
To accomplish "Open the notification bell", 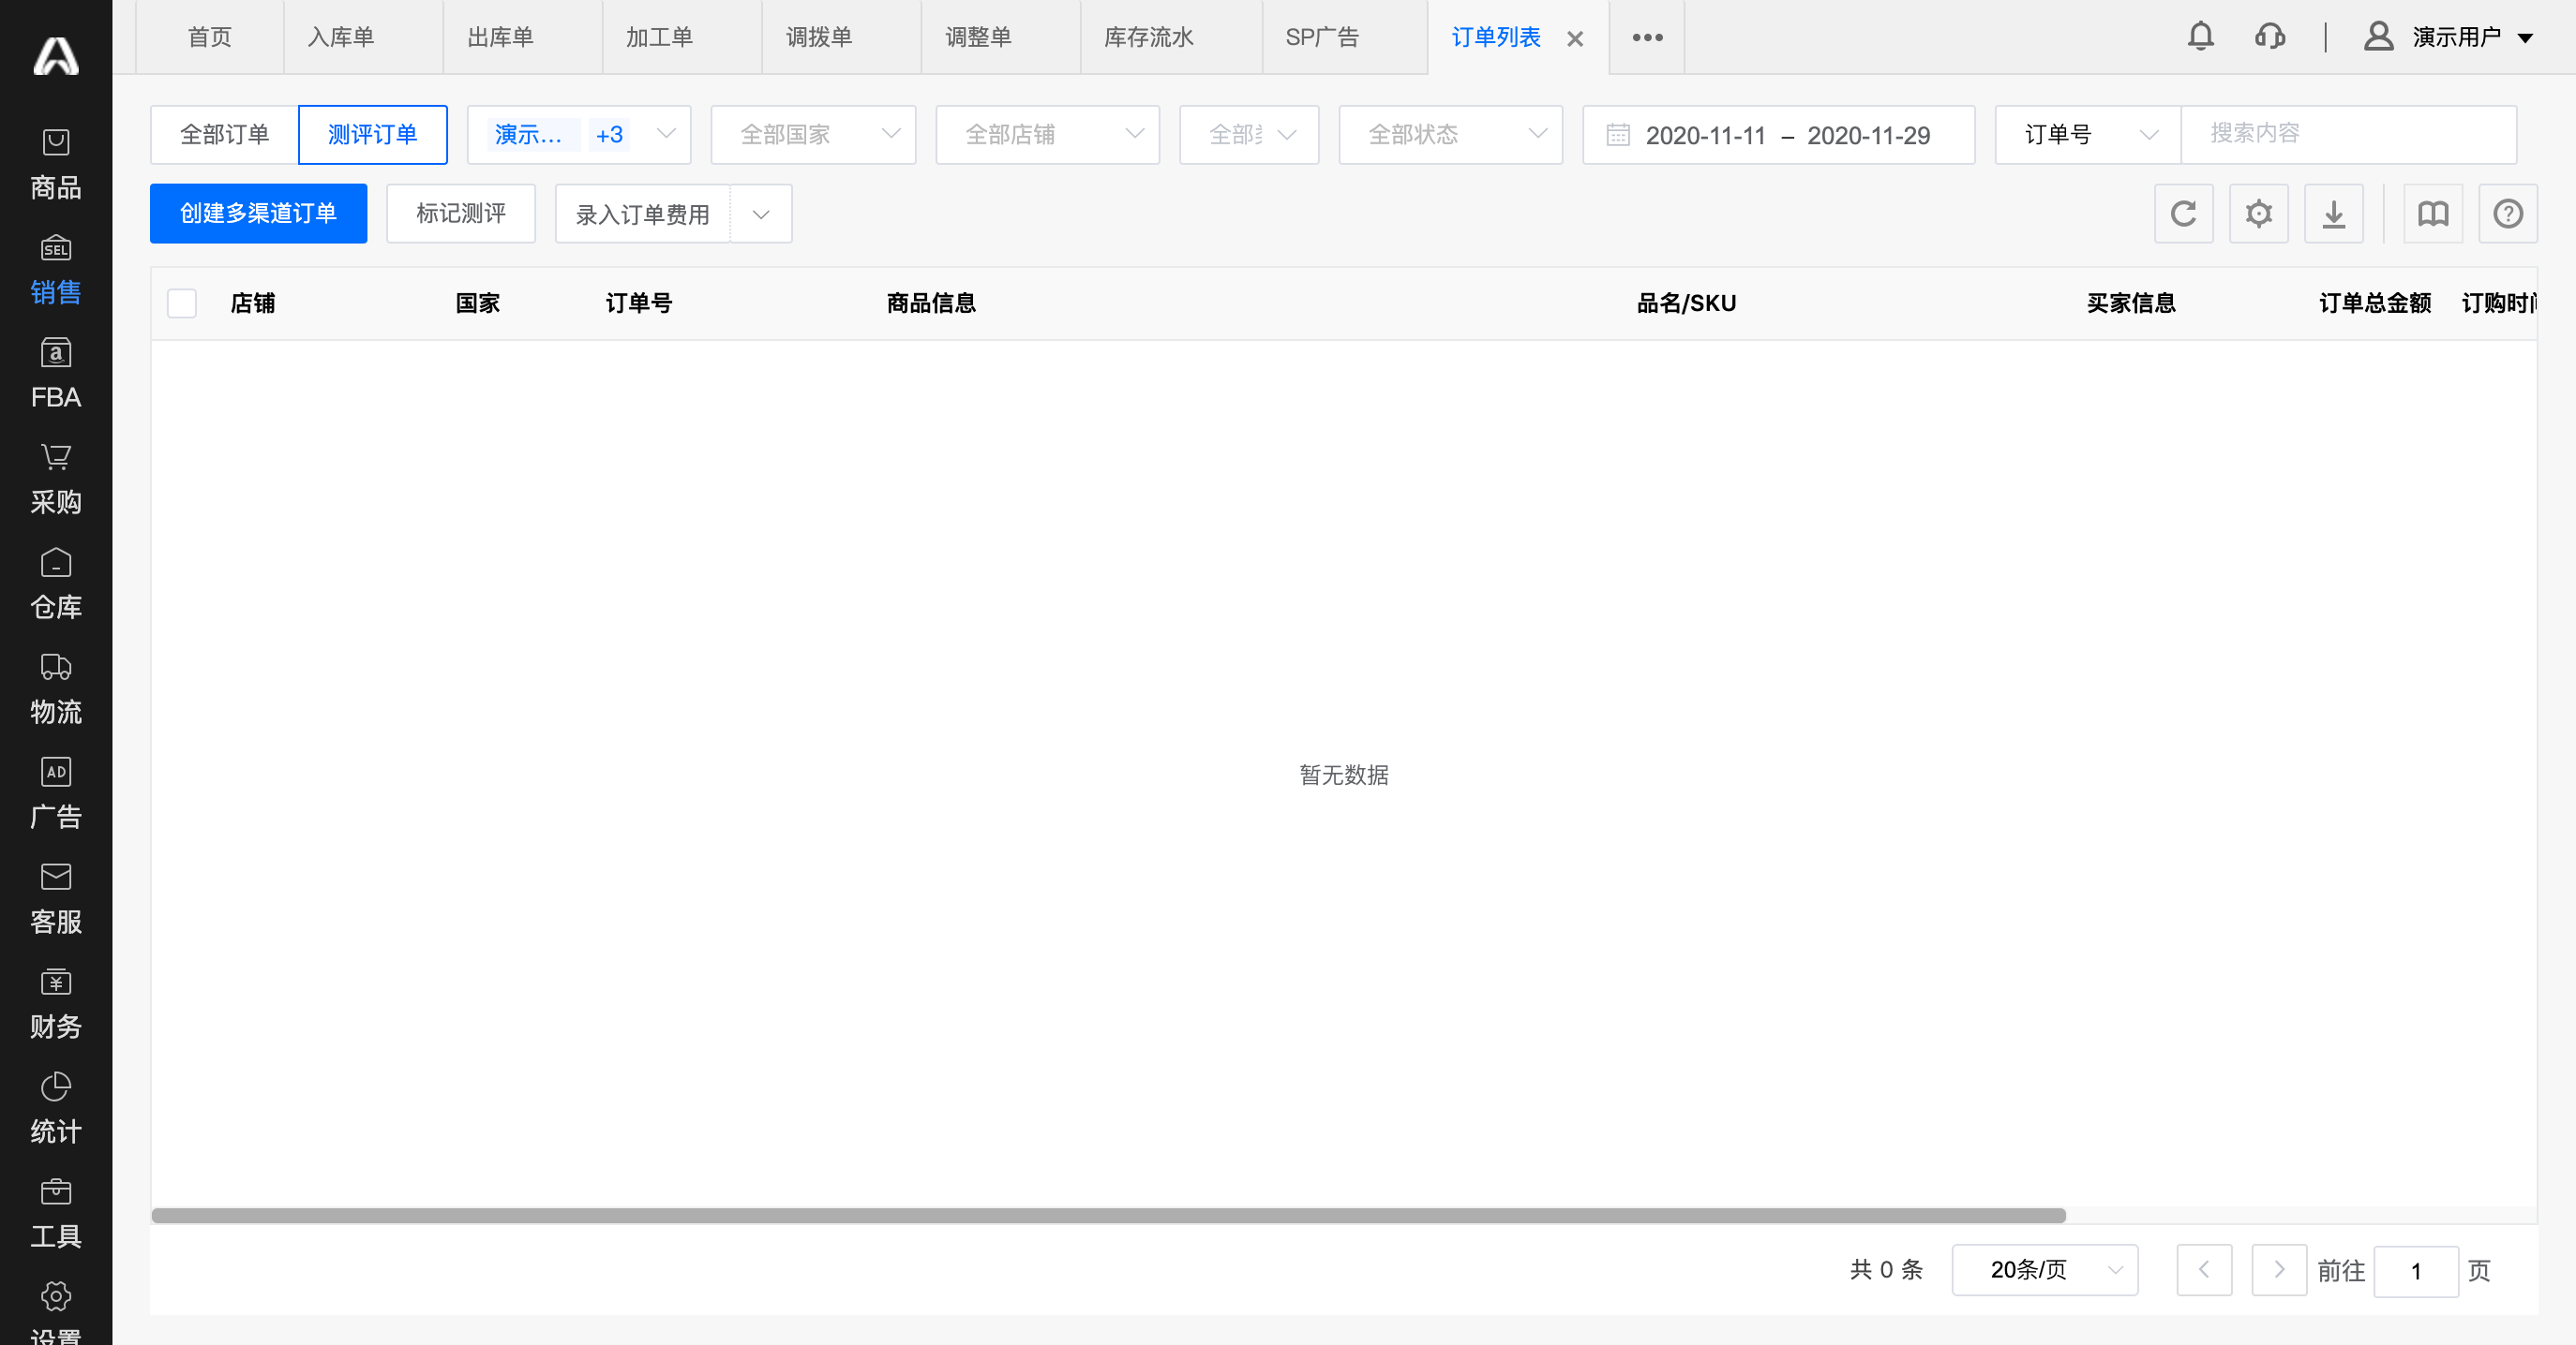I will point(2200,37).
